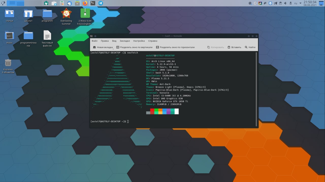Viewport: 325px width, 182px height.
Task: Select the Everlasting Summer desktop shortcut
Action: pos(66,17)
